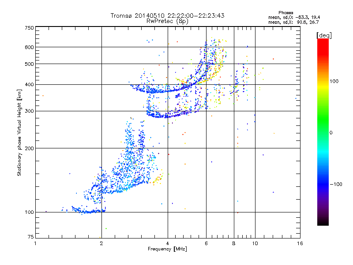Click the 'Phases' header text
353x265 pixels.
tap(285, 13)
